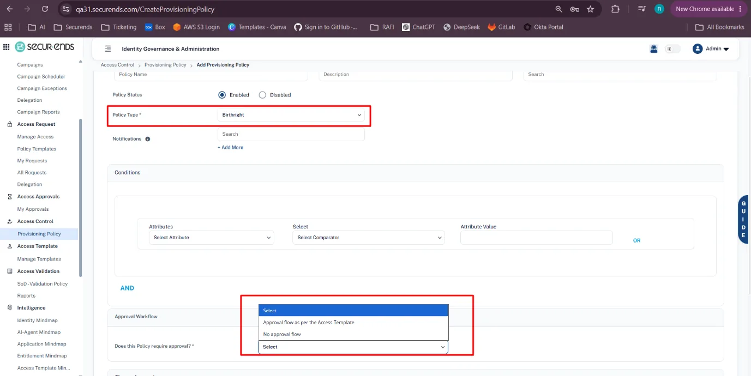Click the Notifications Search field
This screenshot has height=376, width=751.
(x=291, y=134)
